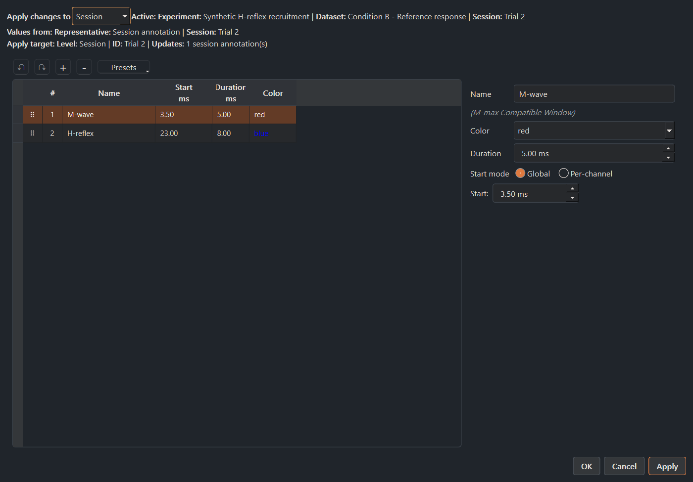This screenshot has width=693, height=482.
Task: Click the 23.00 start cell
Action: click(184, 133)
